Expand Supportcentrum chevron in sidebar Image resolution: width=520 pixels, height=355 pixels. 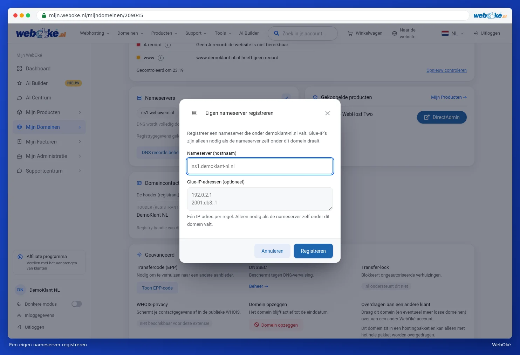tap(80, 171)
